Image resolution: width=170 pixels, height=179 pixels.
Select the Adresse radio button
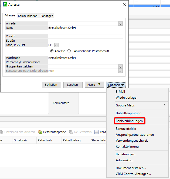[x=52, y=51]
